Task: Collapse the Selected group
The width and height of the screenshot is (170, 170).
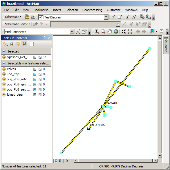Action: coord(4,51)
